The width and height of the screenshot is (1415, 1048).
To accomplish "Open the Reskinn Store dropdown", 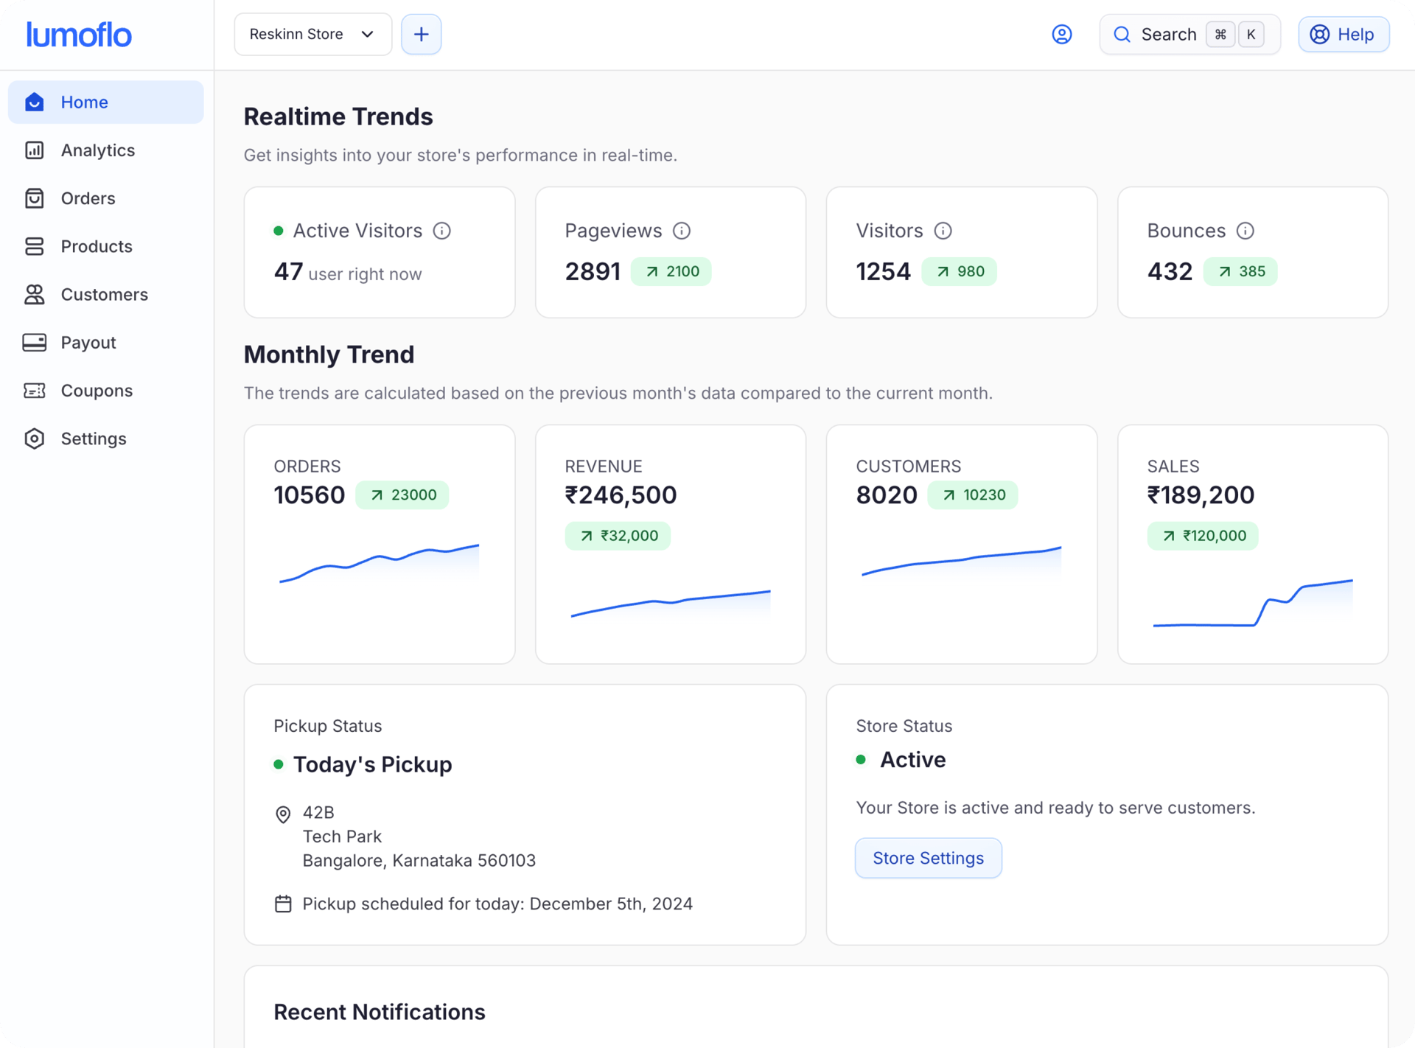I will pos(312,34).
